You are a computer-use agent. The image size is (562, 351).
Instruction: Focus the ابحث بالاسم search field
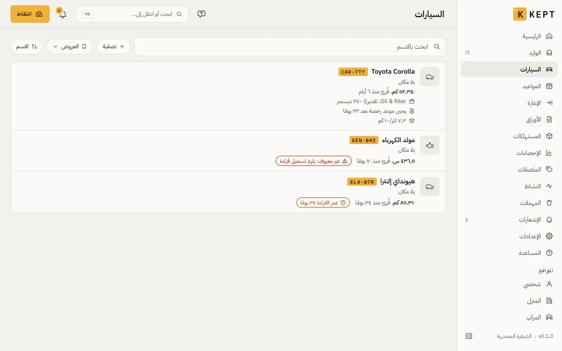tap(290, 46)
